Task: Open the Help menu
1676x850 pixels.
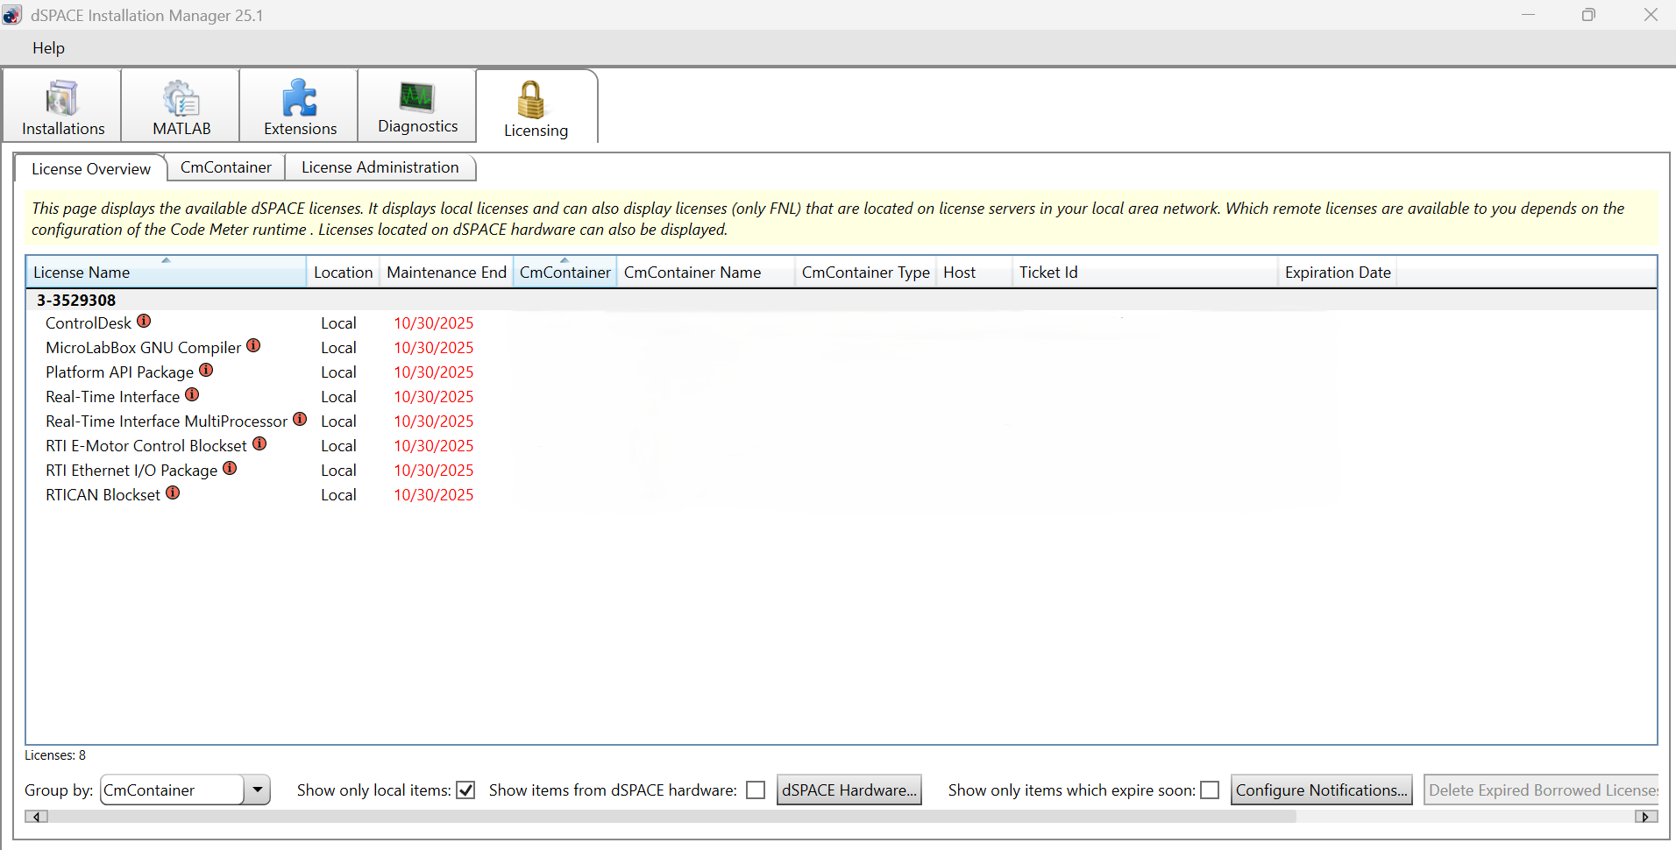Action: tap(48, 48)
